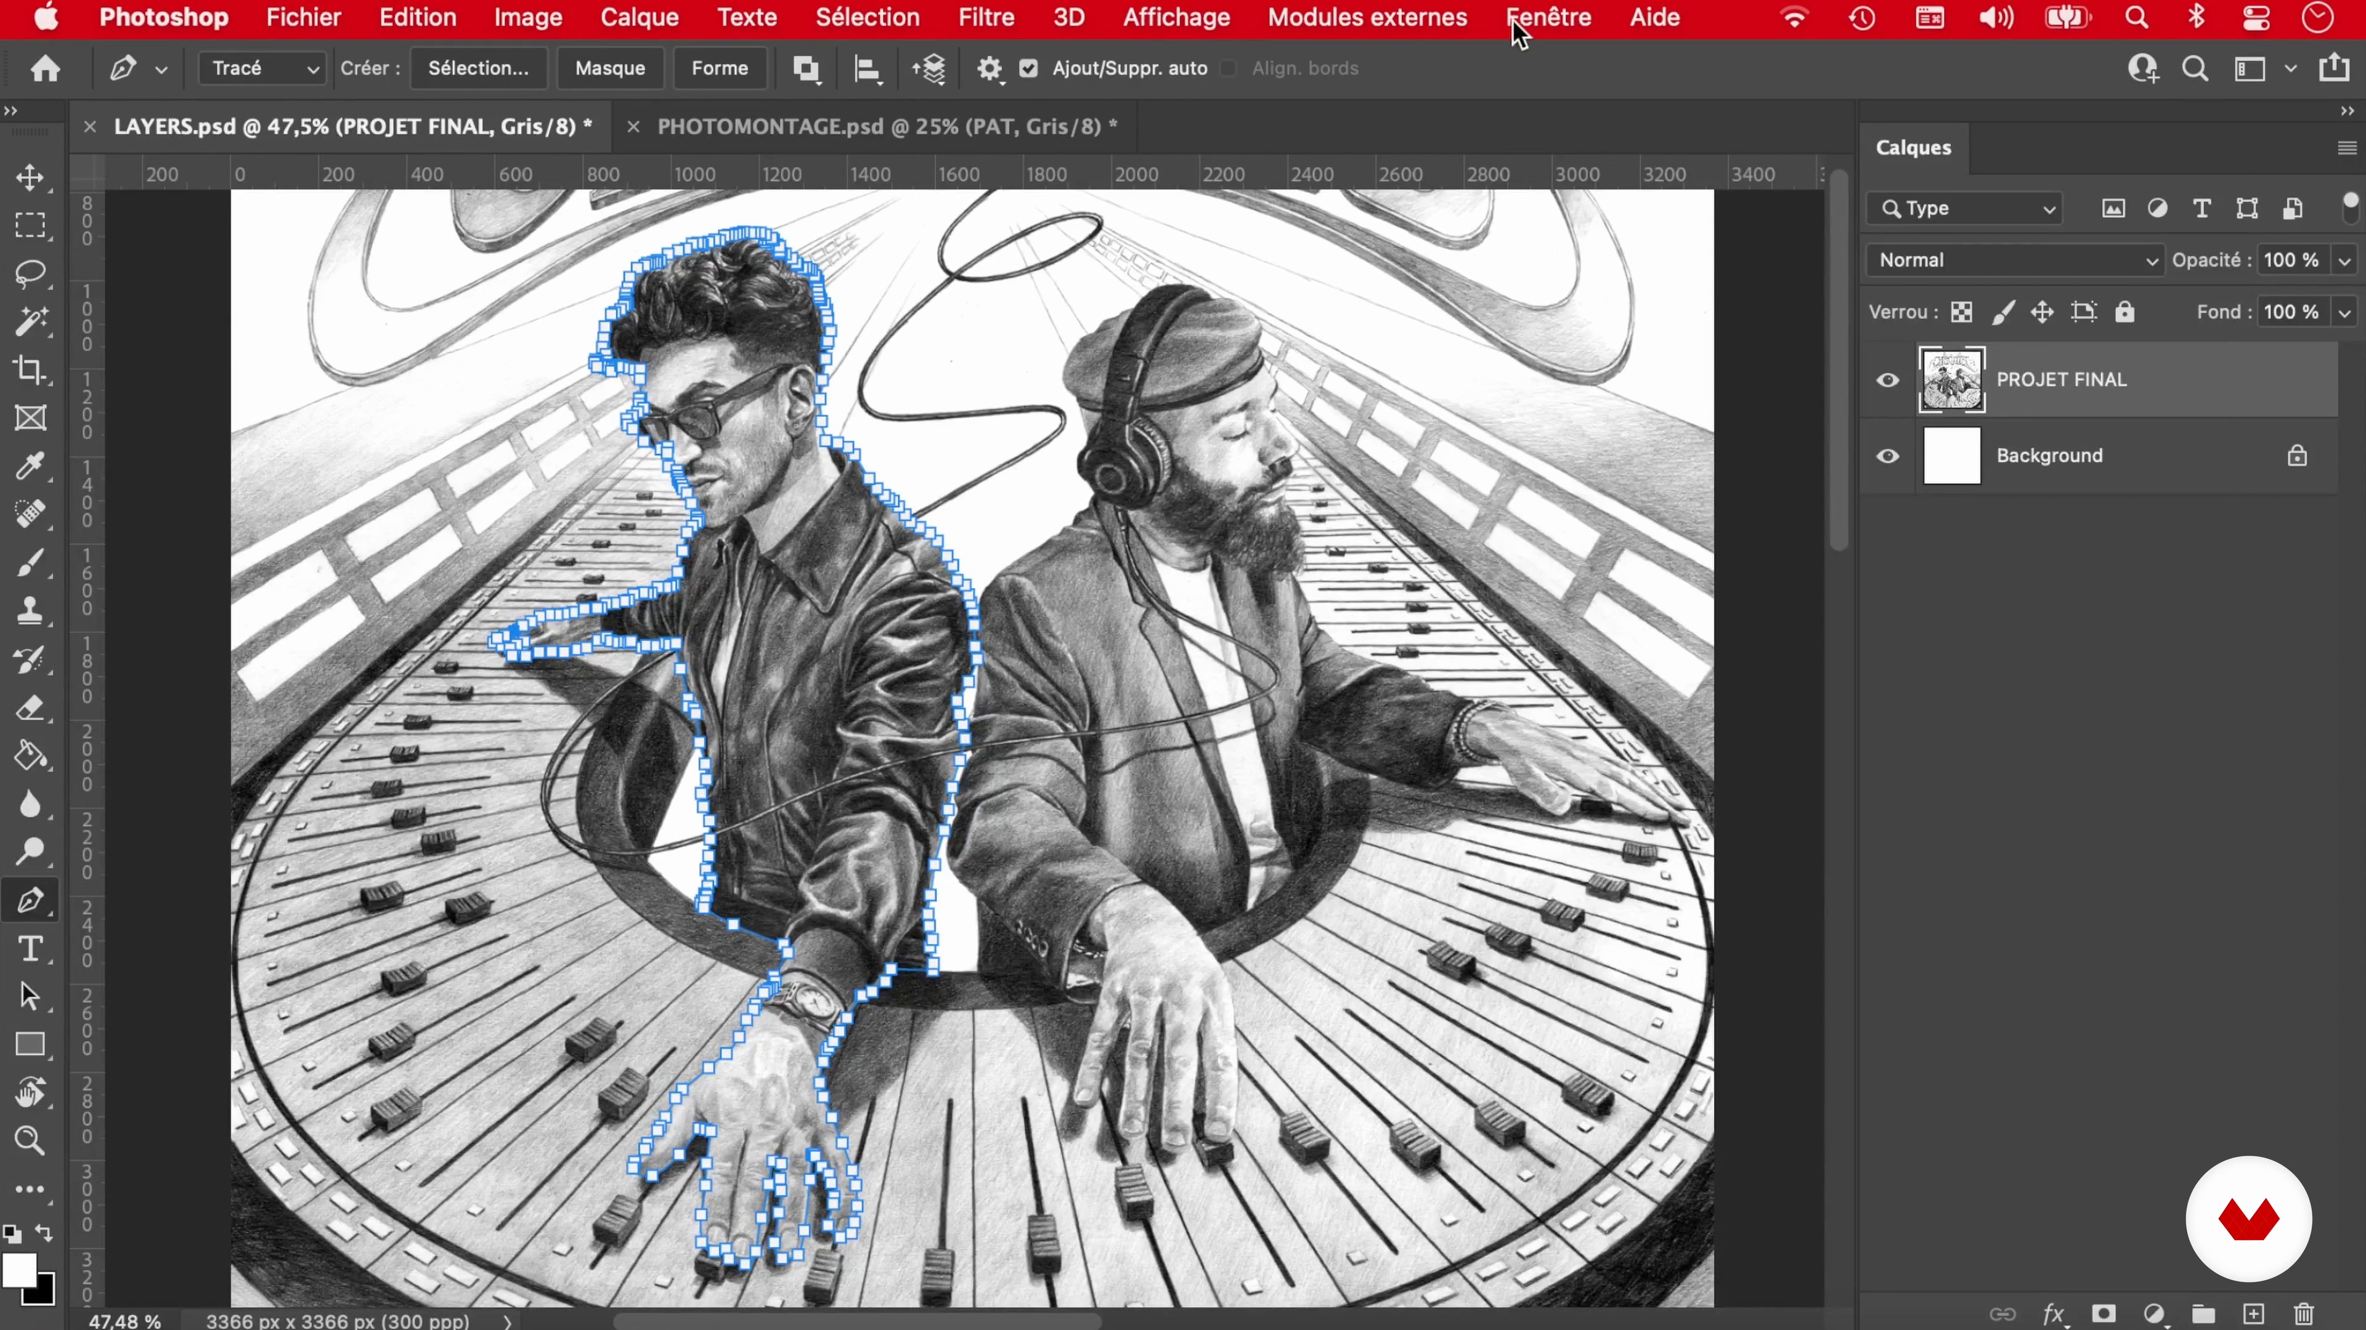Open path alignment options
The width and height of the screenshot is (2366, 1330).
coord(868,69)
